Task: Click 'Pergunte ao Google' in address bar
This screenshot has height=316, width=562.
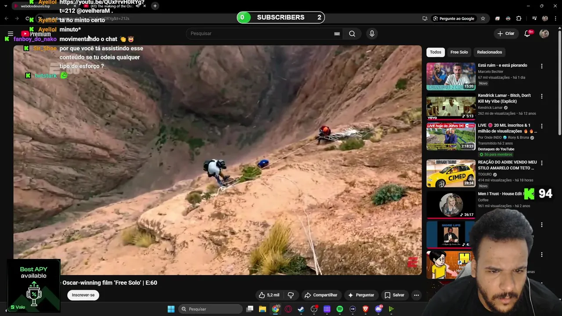Action: click(x=454, y=18)
